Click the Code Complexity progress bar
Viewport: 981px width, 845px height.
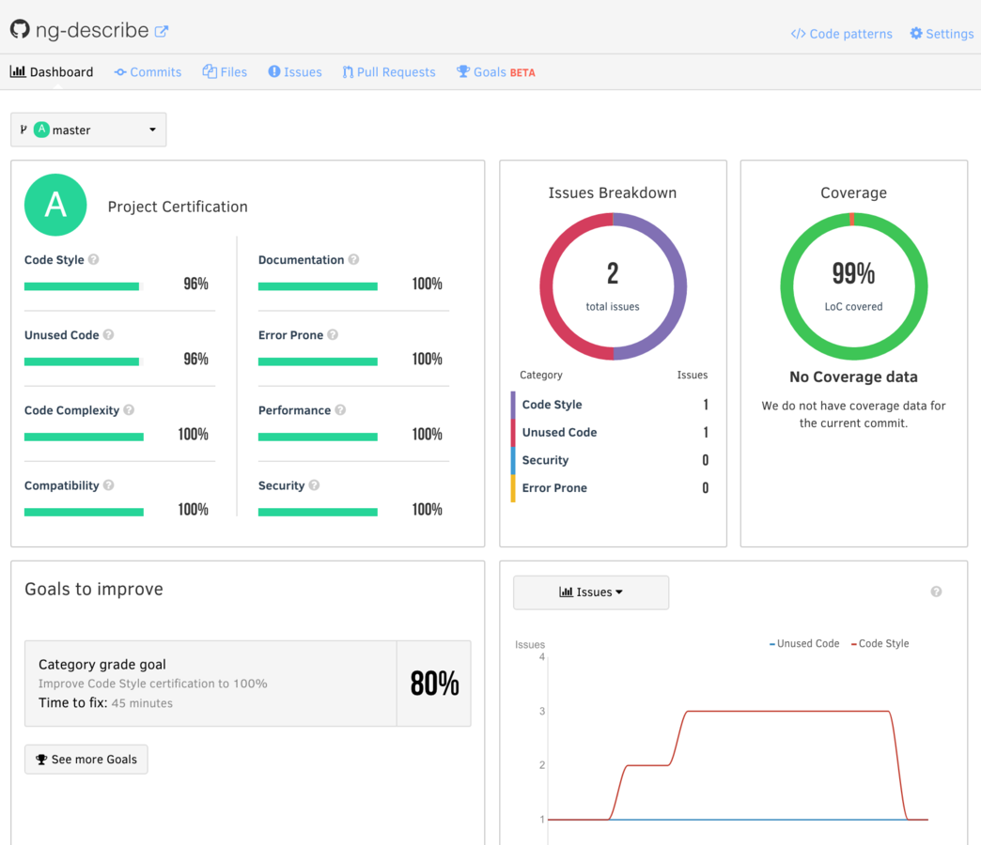(84, 437)
